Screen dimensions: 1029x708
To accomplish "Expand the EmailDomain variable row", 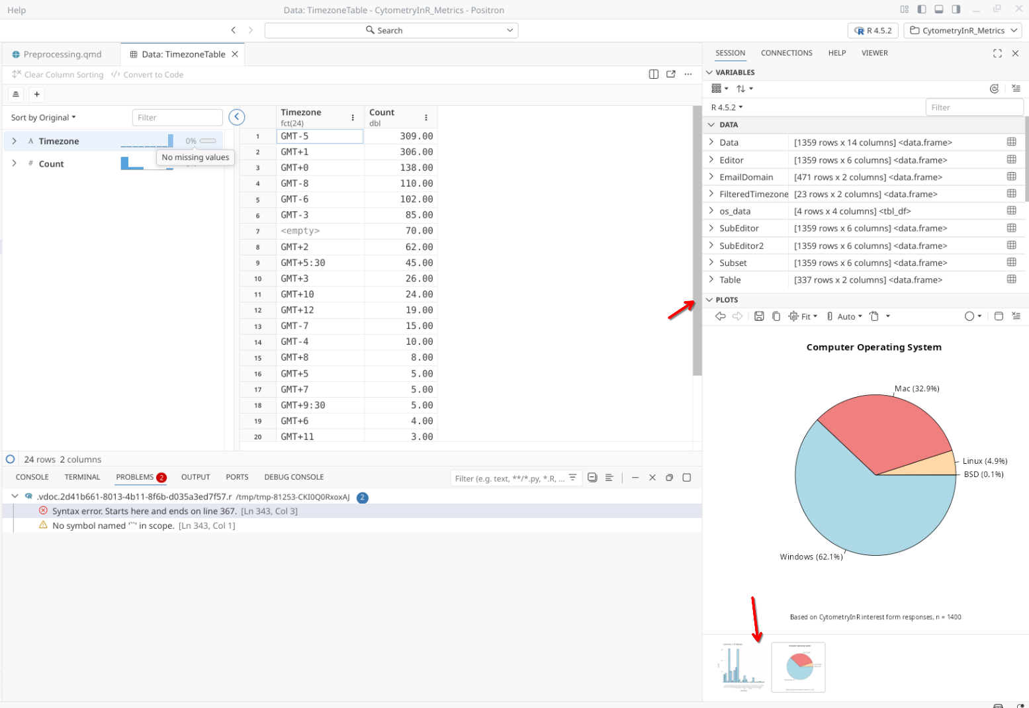I will [x=711, y=177].
